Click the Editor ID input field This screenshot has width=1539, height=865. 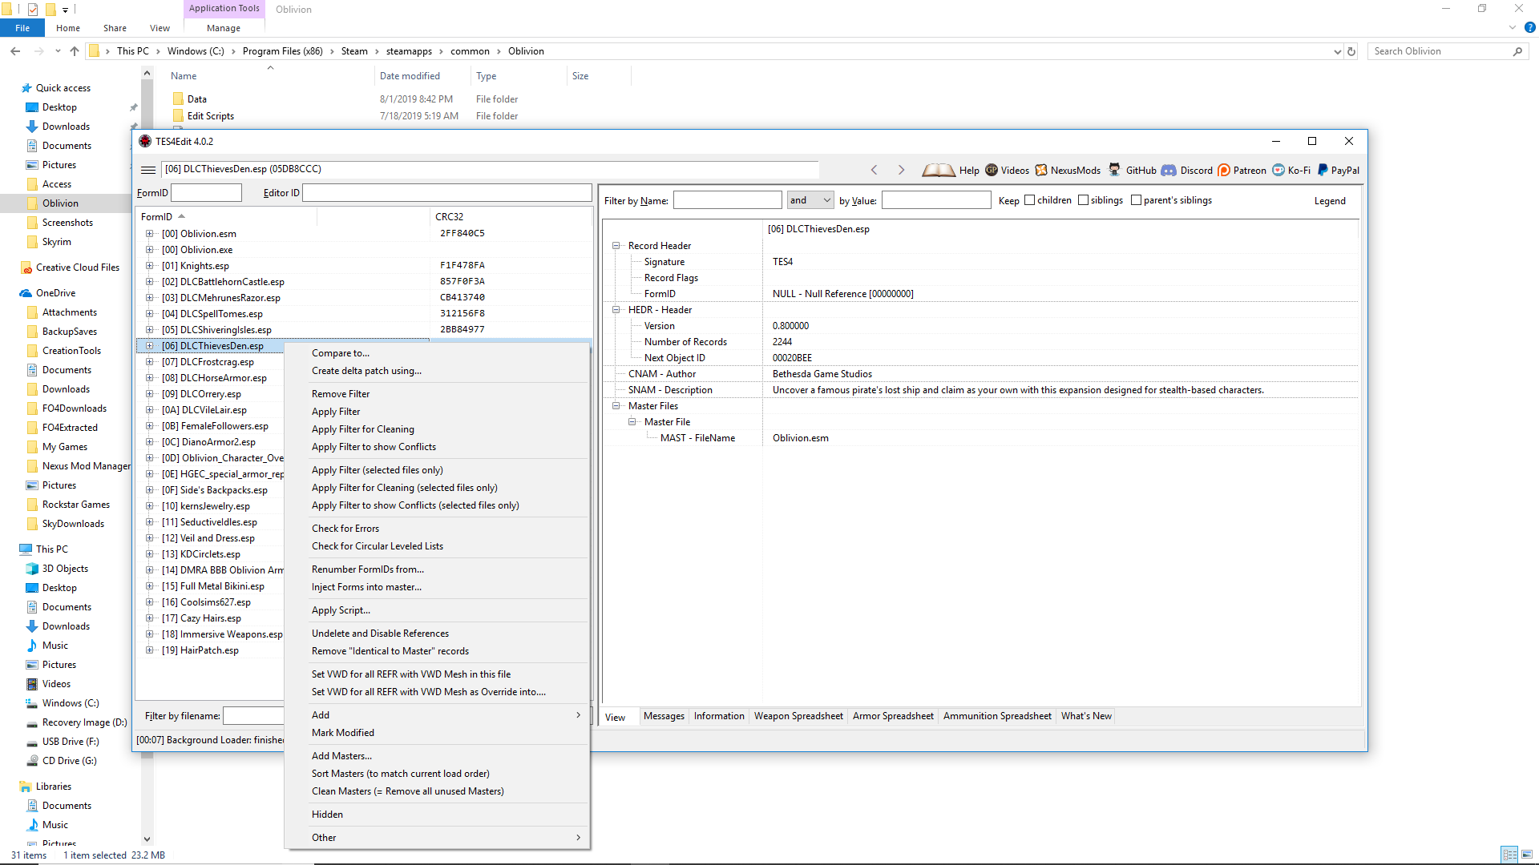click(446, 193)
